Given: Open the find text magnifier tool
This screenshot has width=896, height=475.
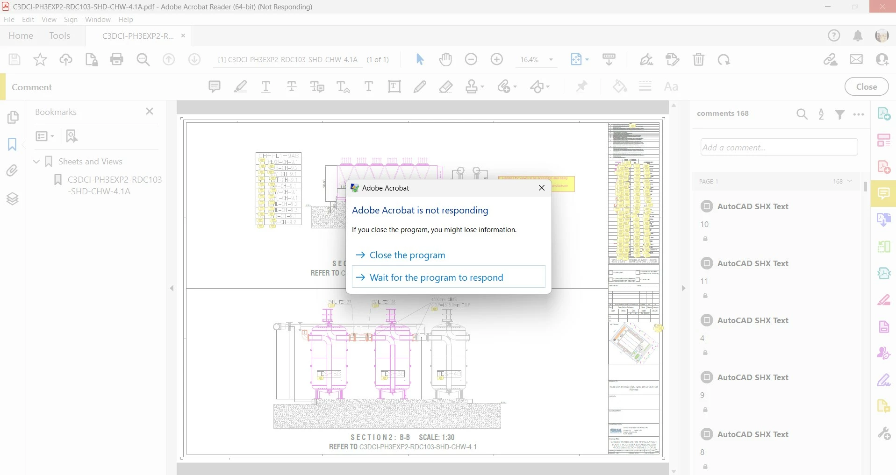Looking at the screenshot, I should pyautogui.click(x=143, y=59).
